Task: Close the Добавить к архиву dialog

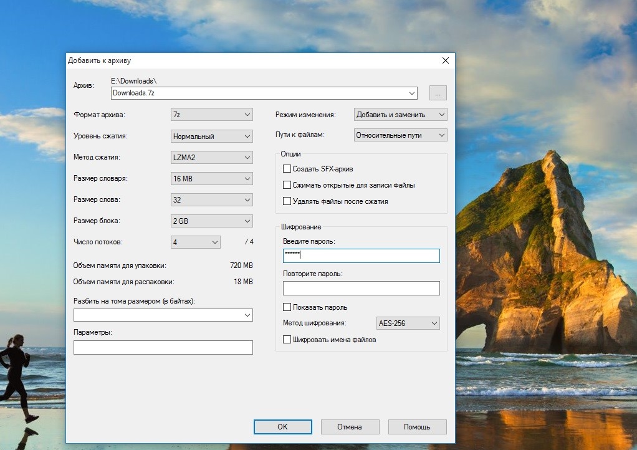Action: click(x=445, y=60)
